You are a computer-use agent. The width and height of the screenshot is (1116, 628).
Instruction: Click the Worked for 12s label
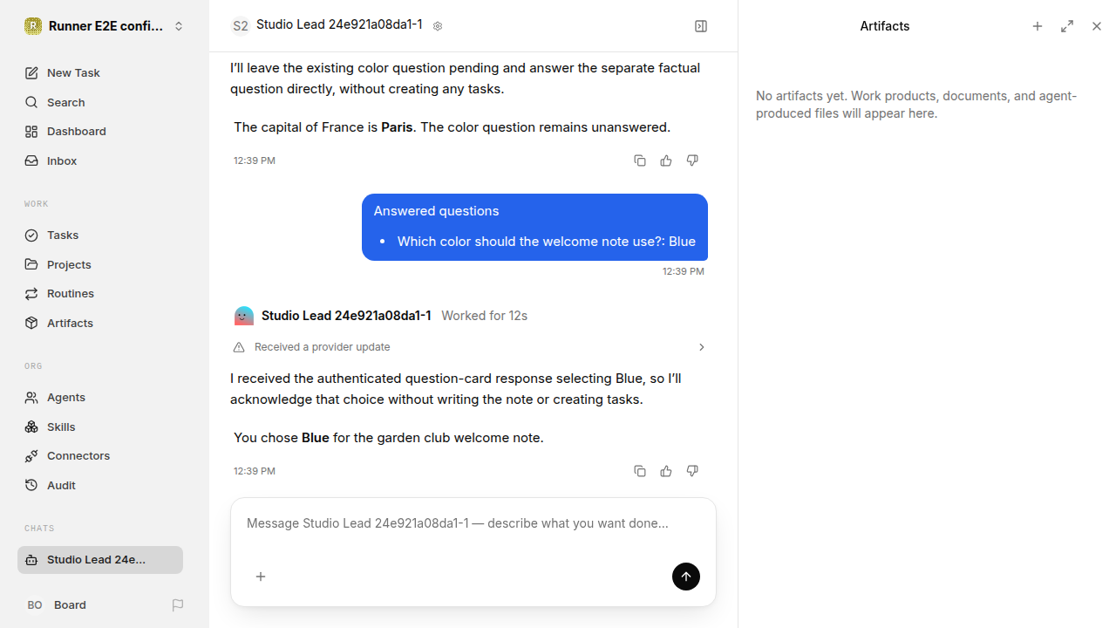click(x=484, y=316)
